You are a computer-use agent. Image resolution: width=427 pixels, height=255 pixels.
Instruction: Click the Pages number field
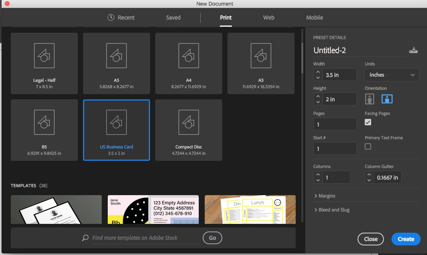pyautogui.click(x=335, y=124)
